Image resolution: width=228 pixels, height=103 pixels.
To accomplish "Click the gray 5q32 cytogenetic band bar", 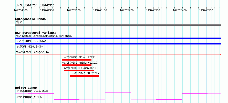I will pos(118,25).
